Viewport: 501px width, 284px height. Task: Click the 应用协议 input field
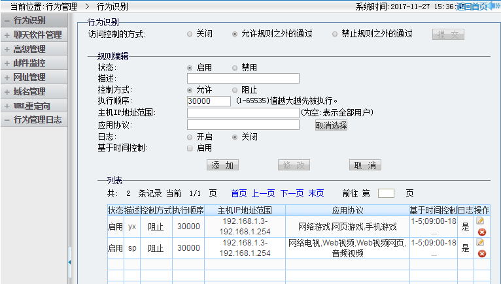click(x=243, y=125)
